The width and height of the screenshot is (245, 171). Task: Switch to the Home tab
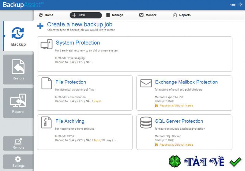[46, 15]
